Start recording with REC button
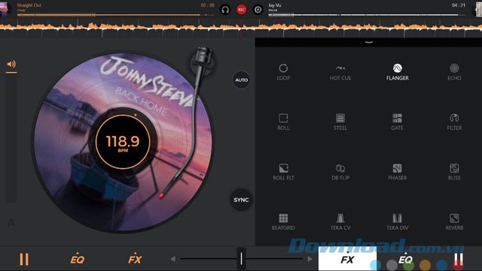Screen dimensions: 482x271 pos(241,10)
